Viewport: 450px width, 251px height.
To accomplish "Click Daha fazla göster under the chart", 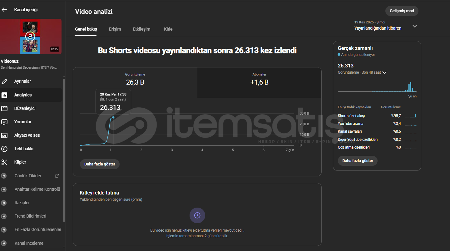I will tap(100, 164).
